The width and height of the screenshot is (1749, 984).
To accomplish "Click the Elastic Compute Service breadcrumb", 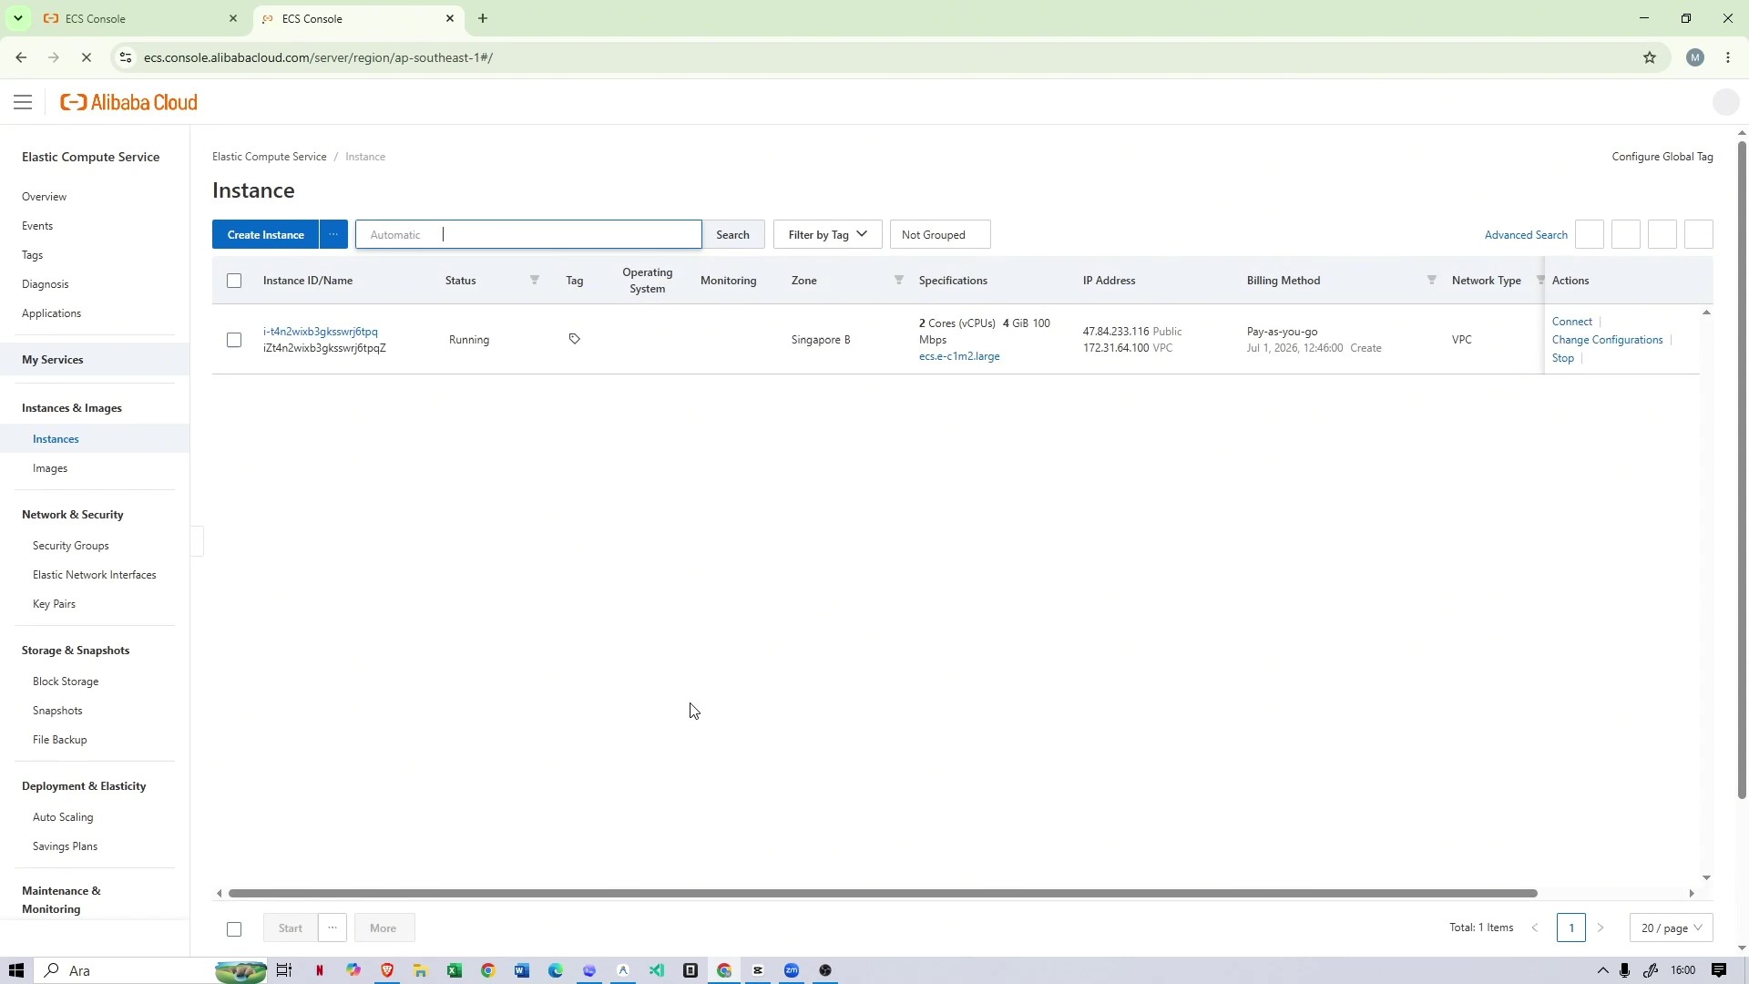I will [x=269, y=157].
